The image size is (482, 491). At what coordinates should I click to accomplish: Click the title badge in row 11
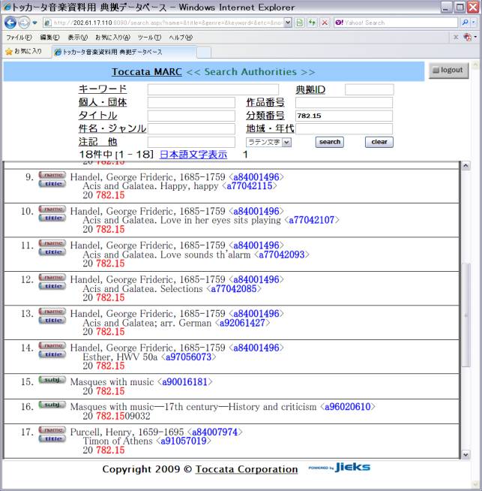point(52,252)
